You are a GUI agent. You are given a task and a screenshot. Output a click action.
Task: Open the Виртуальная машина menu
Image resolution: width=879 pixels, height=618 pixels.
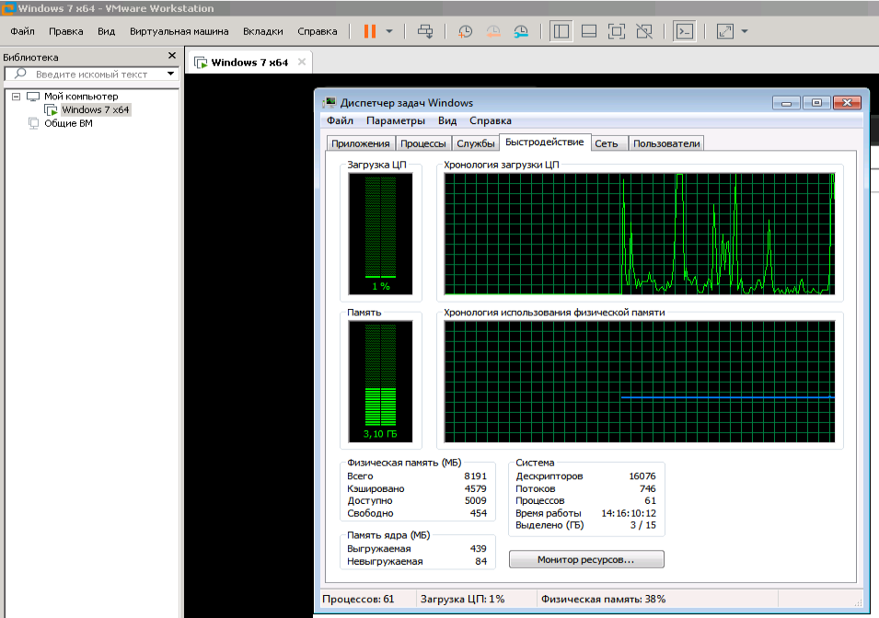179,31
